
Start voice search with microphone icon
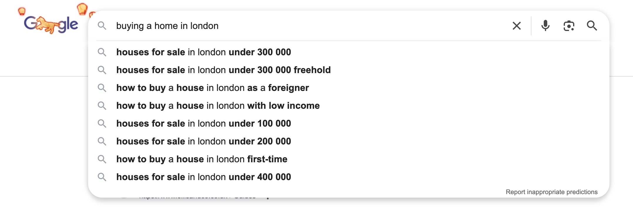click(545, 26)
